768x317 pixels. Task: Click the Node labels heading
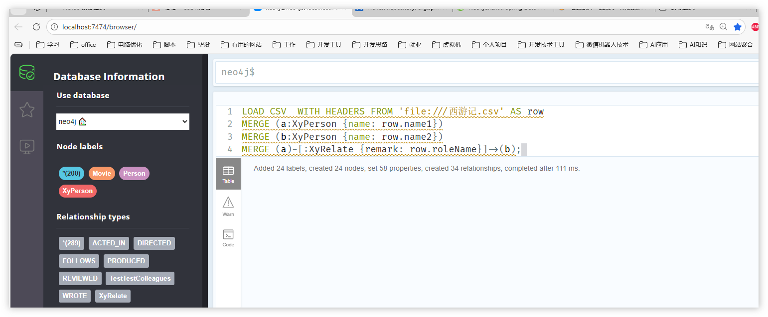(80, 146)
